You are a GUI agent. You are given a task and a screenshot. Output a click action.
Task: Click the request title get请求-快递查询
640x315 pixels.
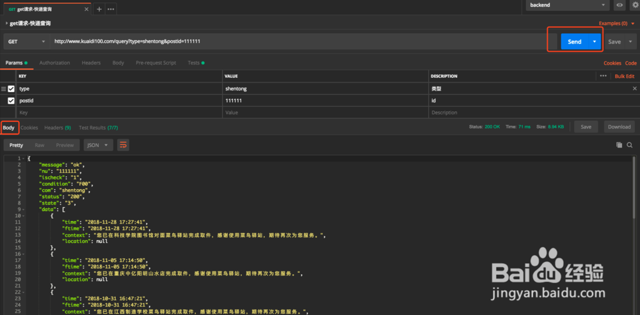coord(30,24)
